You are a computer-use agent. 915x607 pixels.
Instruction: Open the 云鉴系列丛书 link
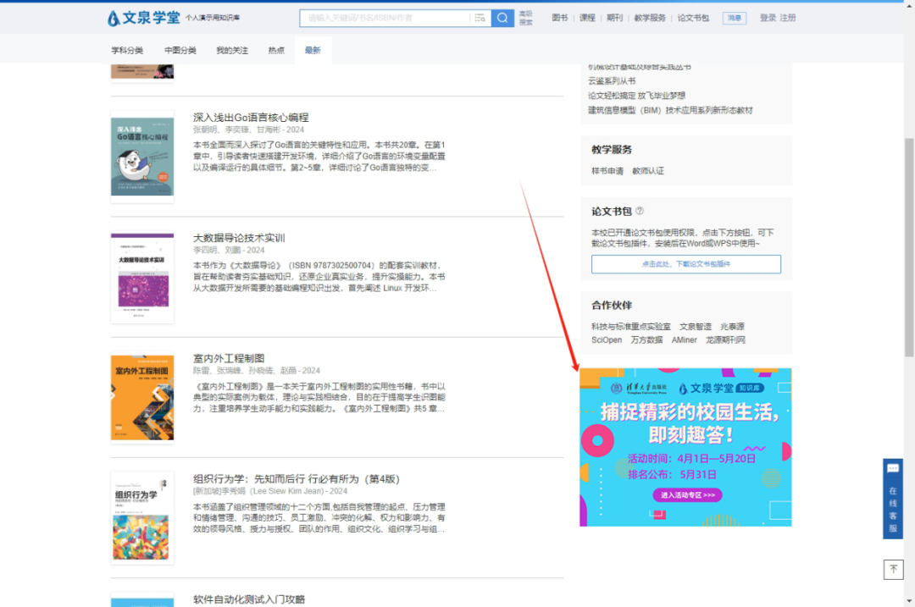612,81
